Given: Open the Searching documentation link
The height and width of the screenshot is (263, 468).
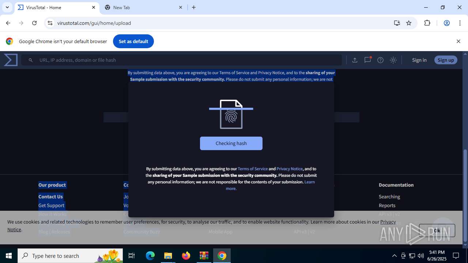Looking at the screenshot, I should coord(389,197).
